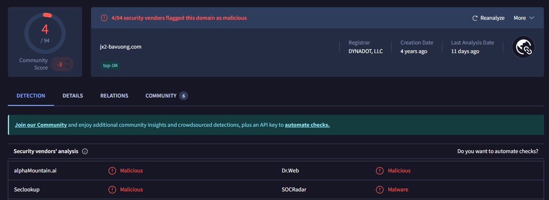Click the alert icon beside SOCRadar's Malware
Image resolution: width=549 pixels, height=200 pixels.
click(x=380, y=190)
